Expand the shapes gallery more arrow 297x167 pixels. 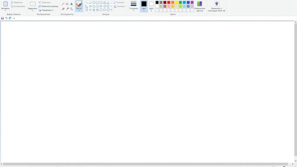pos(111,10)
